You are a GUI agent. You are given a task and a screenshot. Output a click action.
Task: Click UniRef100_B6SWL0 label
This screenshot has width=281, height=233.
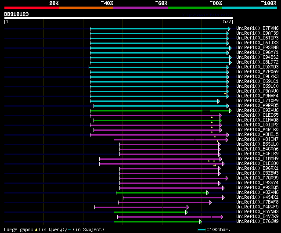(257, 144)
